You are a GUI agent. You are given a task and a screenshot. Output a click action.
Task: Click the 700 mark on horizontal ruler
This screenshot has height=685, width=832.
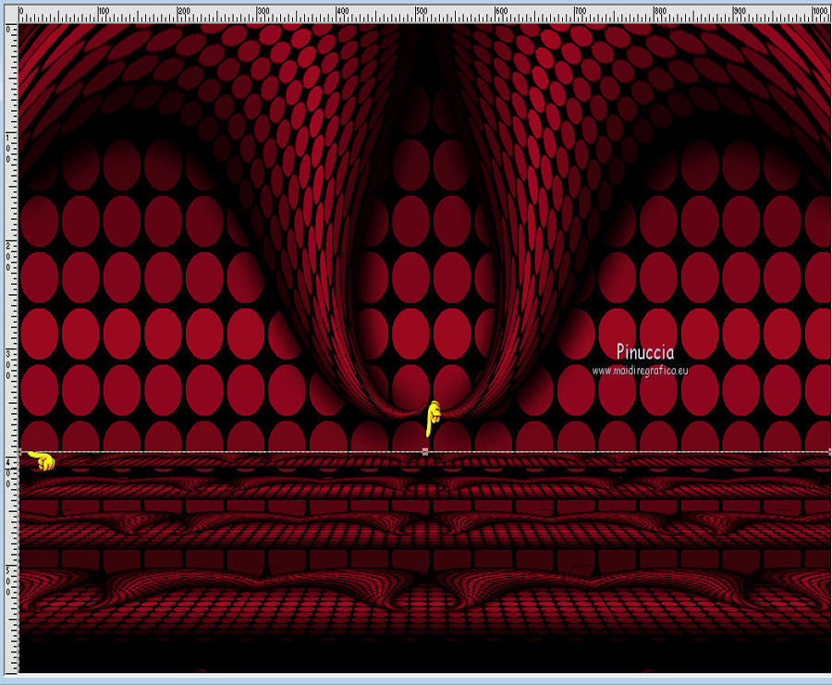(x=579, y=13)
